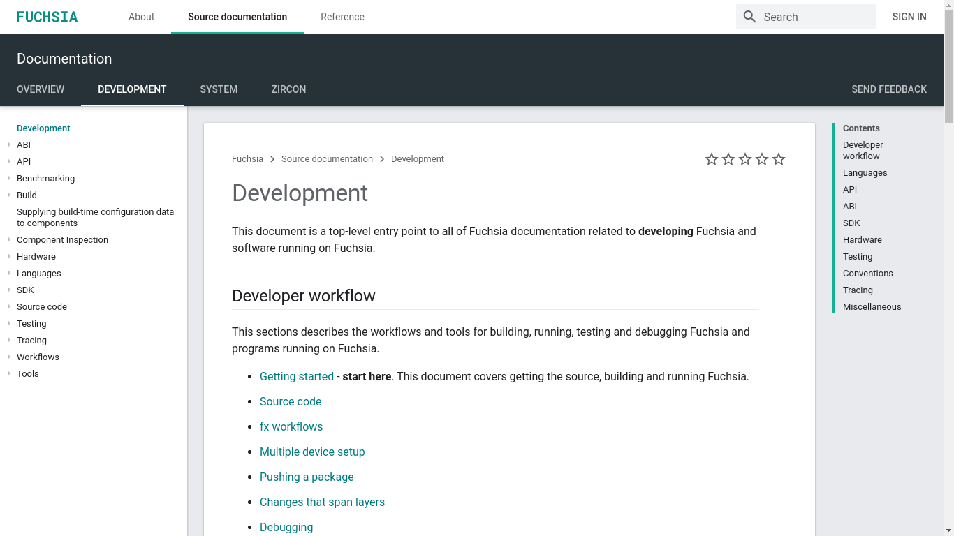Select the Source documentation tab
Viewport: 954px width, 536px height.
(x=237, y=17)
